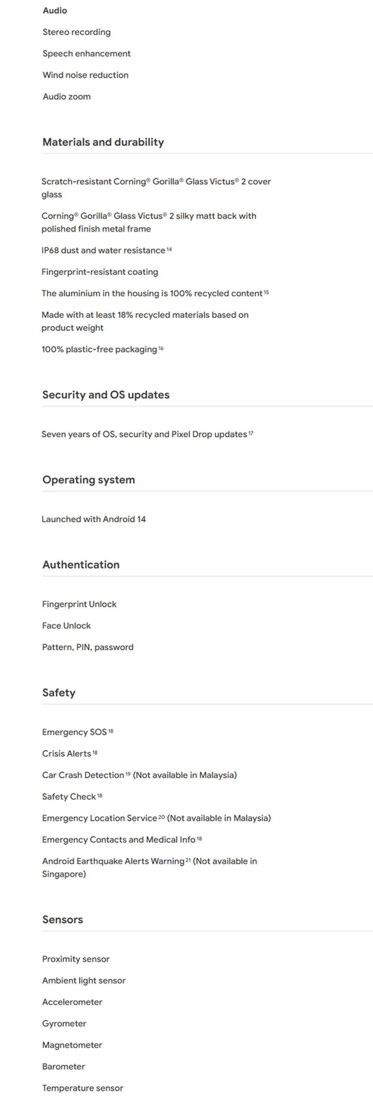The height and width of the screenshot is (1120, 373).
Task: Click footnote 18 next to Crisis Alerts
Action: pos(95,753)
